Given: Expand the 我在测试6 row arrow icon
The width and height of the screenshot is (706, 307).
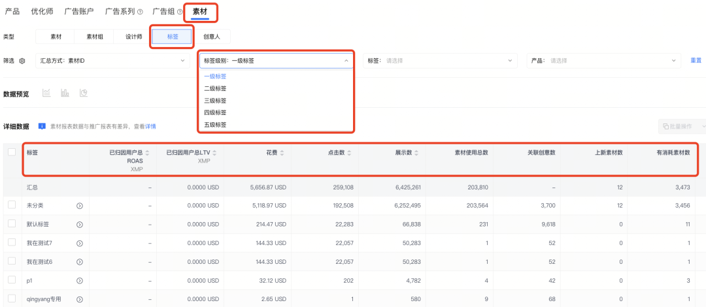Looking at the screenshot, I should coord(80,262).
